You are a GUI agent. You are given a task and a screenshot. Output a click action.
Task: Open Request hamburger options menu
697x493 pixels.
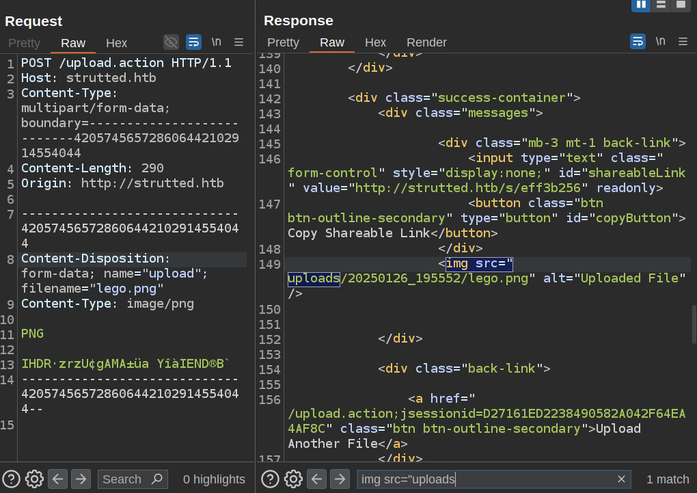click(238, 42)
